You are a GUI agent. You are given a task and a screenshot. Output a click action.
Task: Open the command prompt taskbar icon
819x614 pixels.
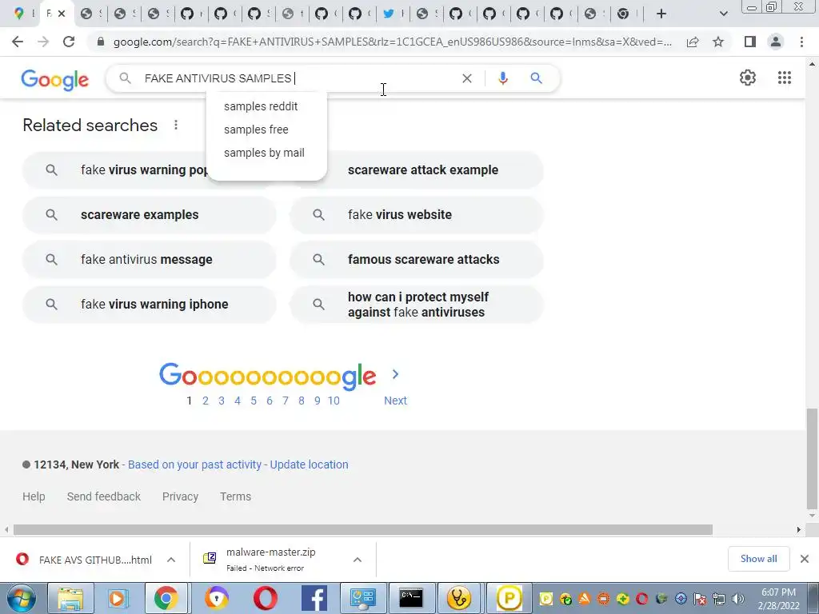[x=411, y=598]
